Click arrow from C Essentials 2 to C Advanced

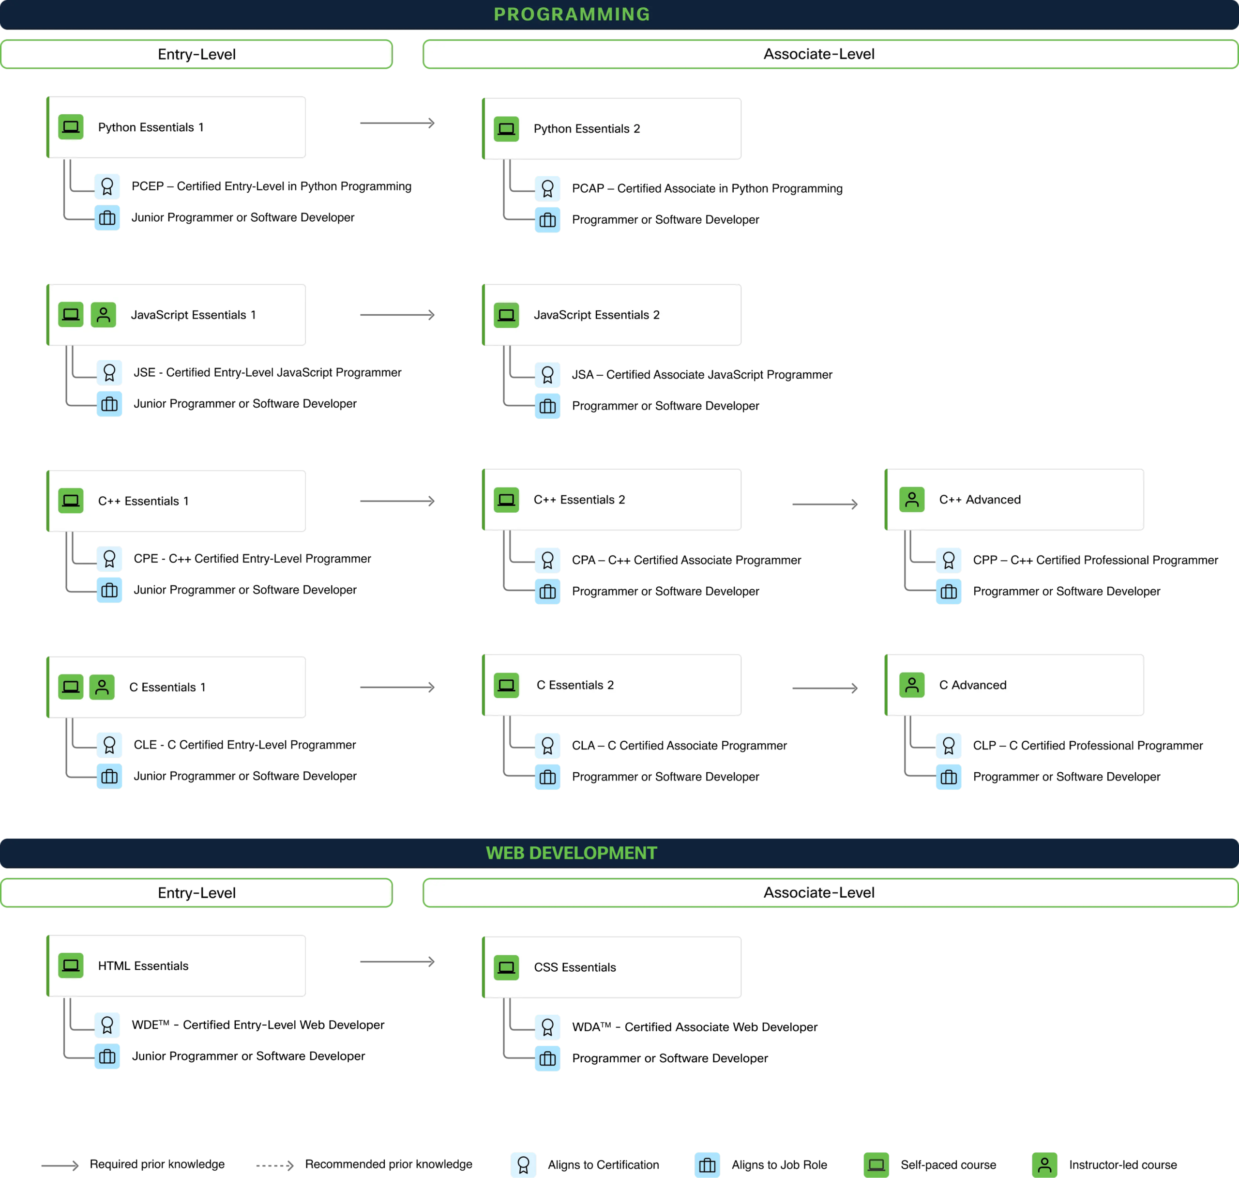(x=825, y=688)
